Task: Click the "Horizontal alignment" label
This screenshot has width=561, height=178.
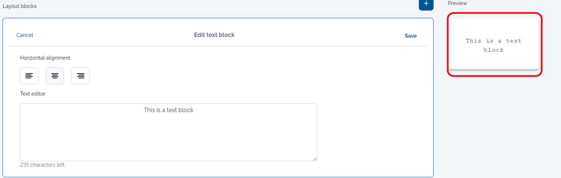Action: pos(45,57)
